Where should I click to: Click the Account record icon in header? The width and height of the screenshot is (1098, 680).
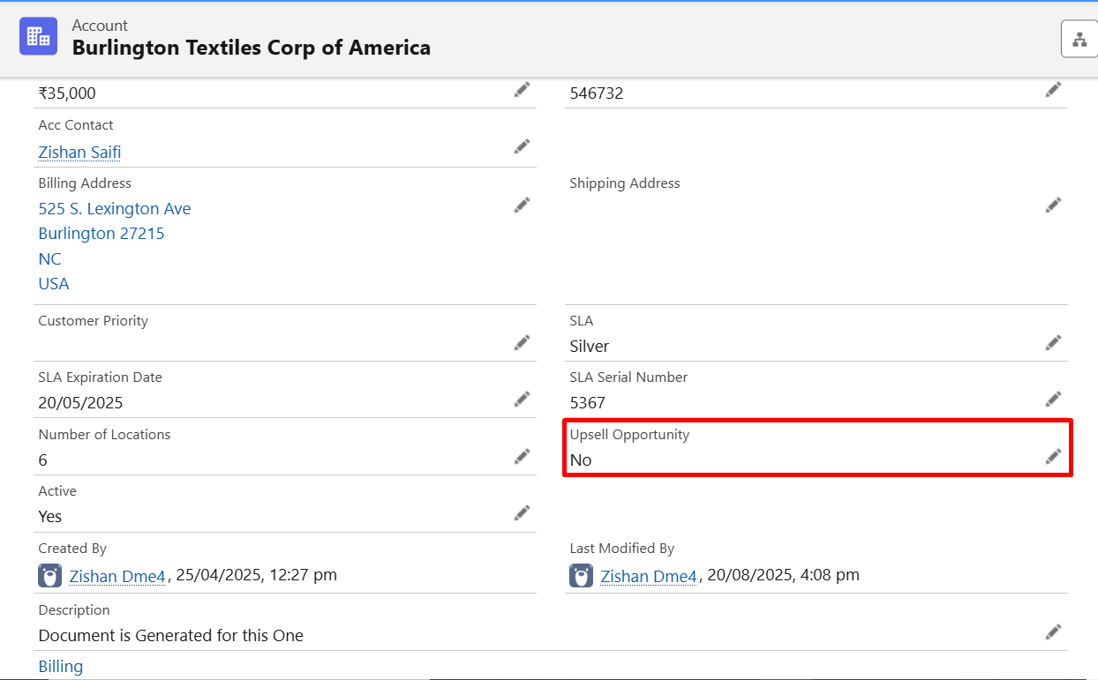point(38,36)
